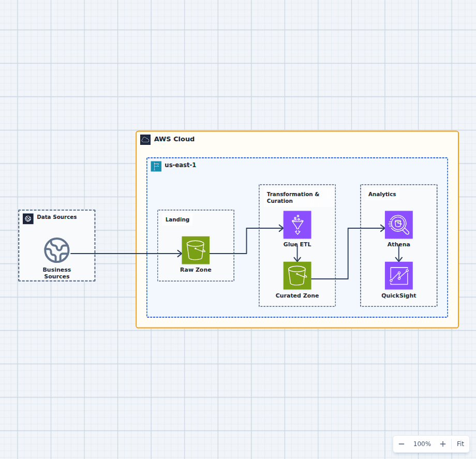This screenshot has height=459, width=476.
Task: Click the Fit view button
Action: pos(460,444)
